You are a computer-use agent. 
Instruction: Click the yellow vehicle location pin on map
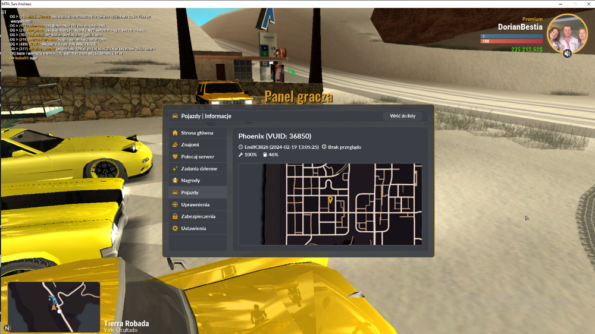coord(330,200)
